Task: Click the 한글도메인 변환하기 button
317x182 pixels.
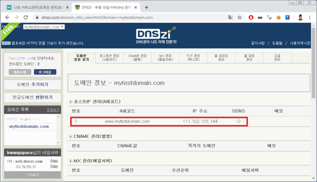Action: (x=32, y=97)
